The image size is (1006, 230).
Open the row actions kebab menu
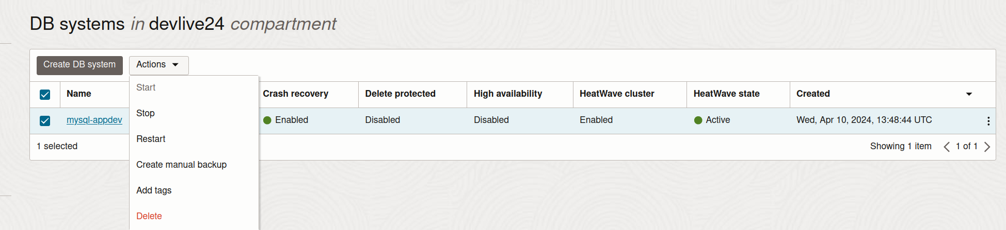tap(988, 121)
